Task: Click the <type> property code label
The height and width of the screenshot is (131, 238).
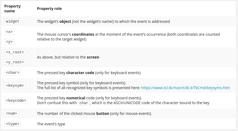Action: click(12, 124)
